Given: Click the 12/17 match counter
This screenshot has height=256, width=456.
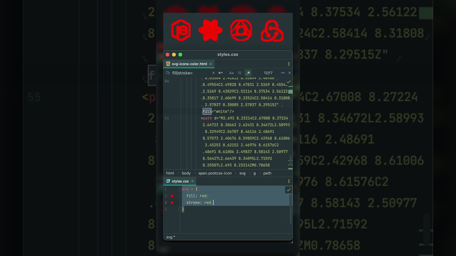Looking at the screenshot, I should pyautogui.click(x=268, y=73).
